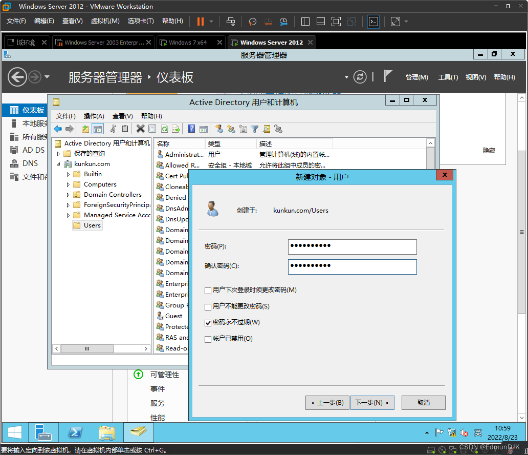Switch to the 域环境 tab
This screenshot has height=455, width=528.
click(x=27, y=42)
